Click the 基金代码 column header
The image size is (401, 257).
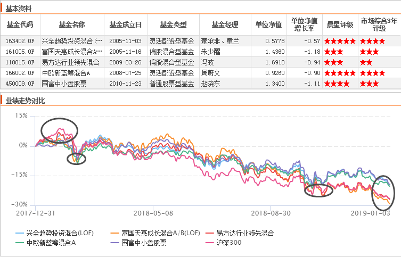[20, 24]
